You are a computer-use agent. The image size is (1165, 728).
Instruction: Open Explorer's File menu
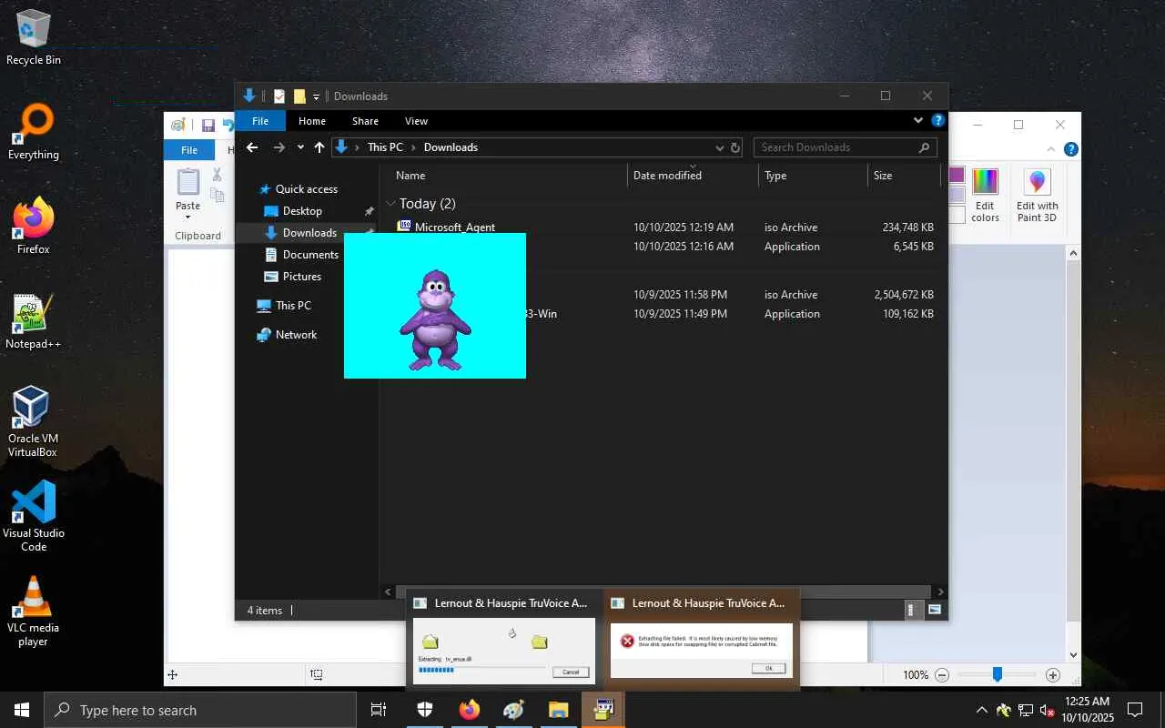coord(260,121)
